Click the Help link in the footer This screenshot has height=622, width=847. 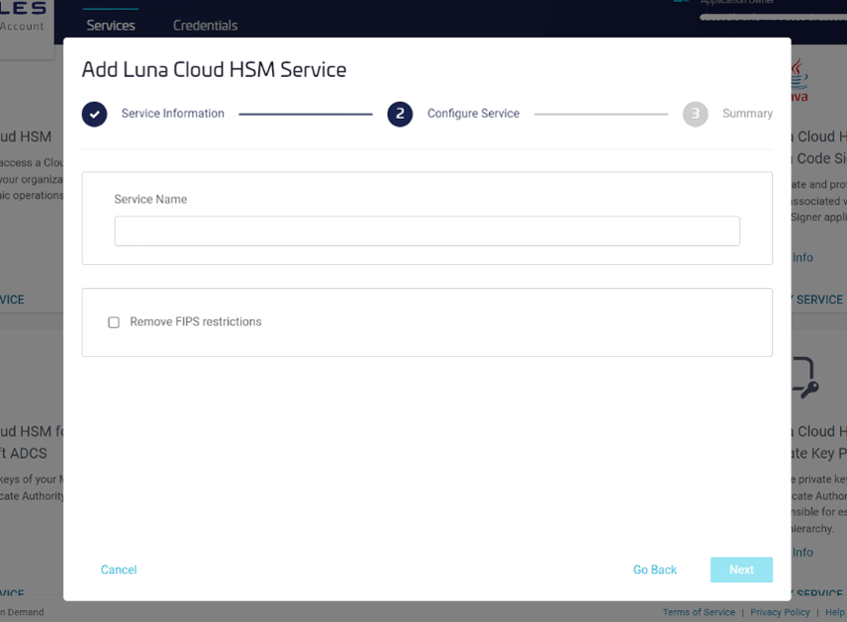click(x=834, y=612)
